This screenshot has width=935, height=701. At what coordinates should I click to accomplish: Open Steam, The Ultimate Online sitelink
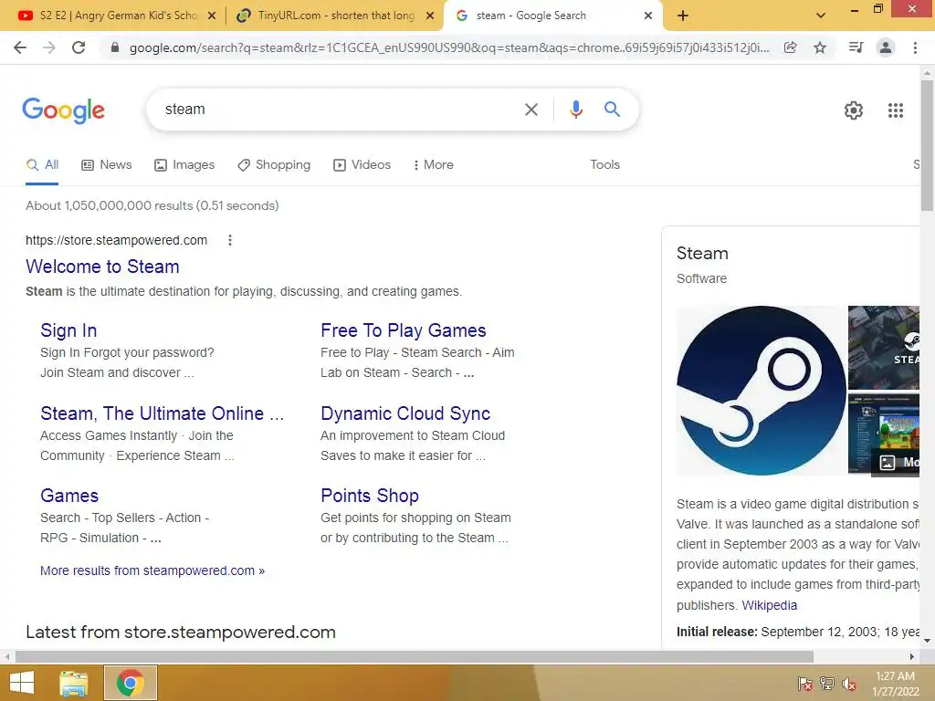[x=163, y=413]
